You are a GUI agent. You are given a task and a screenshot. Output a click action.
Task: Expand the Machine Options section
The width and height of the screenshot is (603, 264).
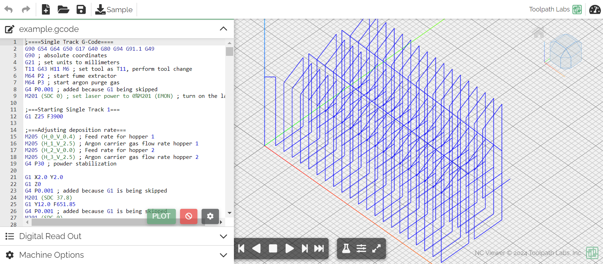pos(223,255)
